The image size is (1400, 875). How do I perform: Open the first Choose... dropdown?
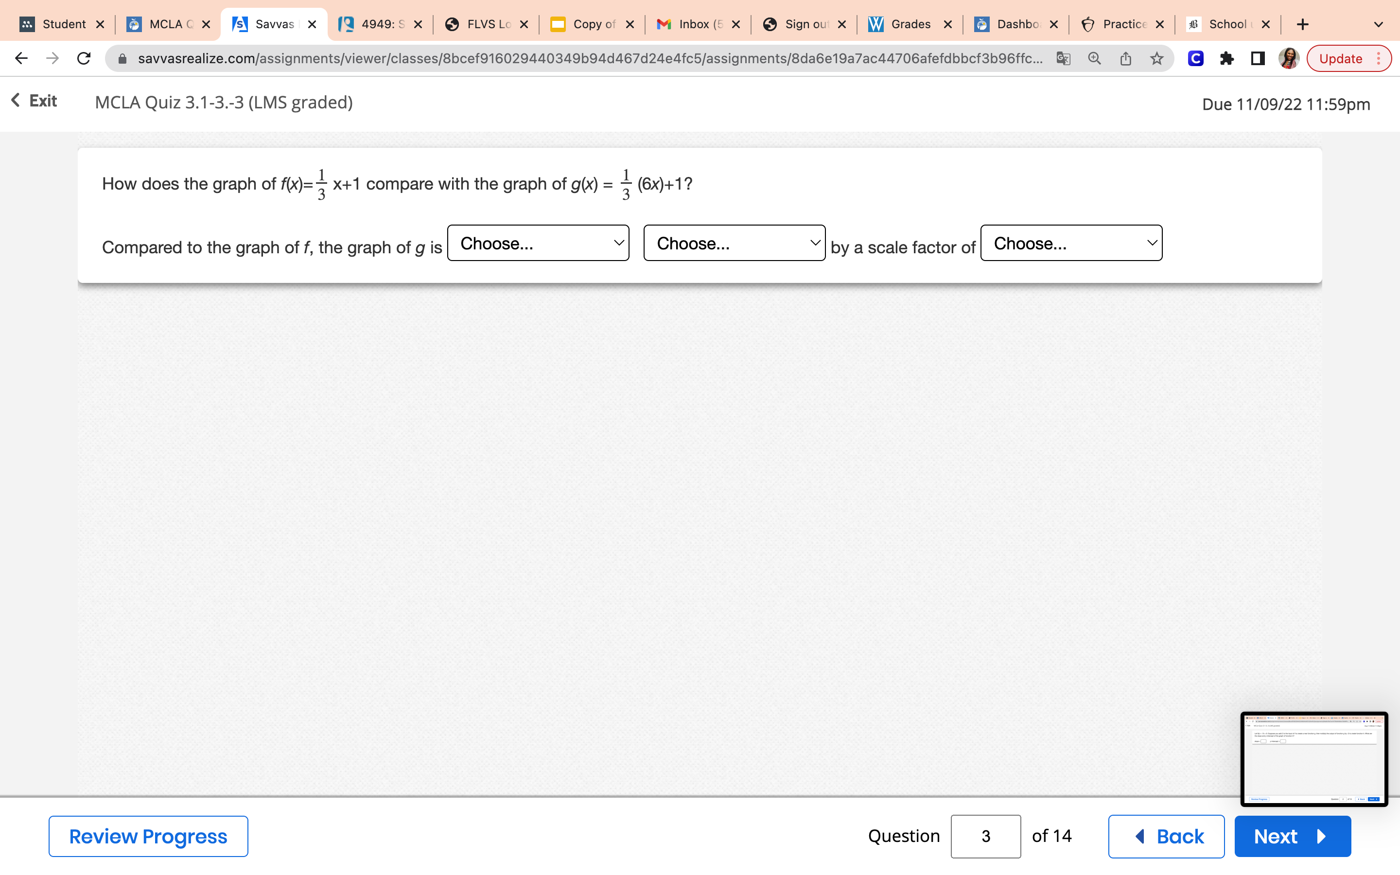tap(538, 243)
